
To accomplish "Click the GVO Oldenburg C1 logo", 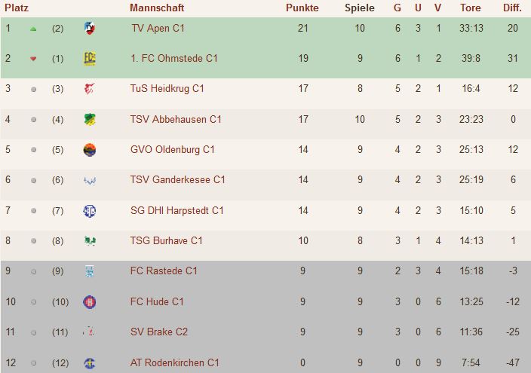I will (x=90, y=149).
